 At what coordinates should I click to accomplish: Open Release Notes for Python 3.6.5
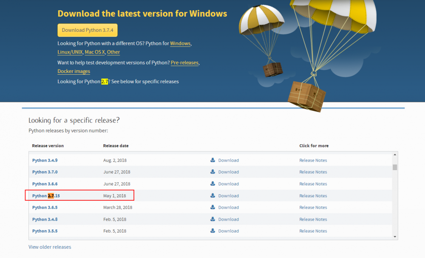[x=313, y=208]
